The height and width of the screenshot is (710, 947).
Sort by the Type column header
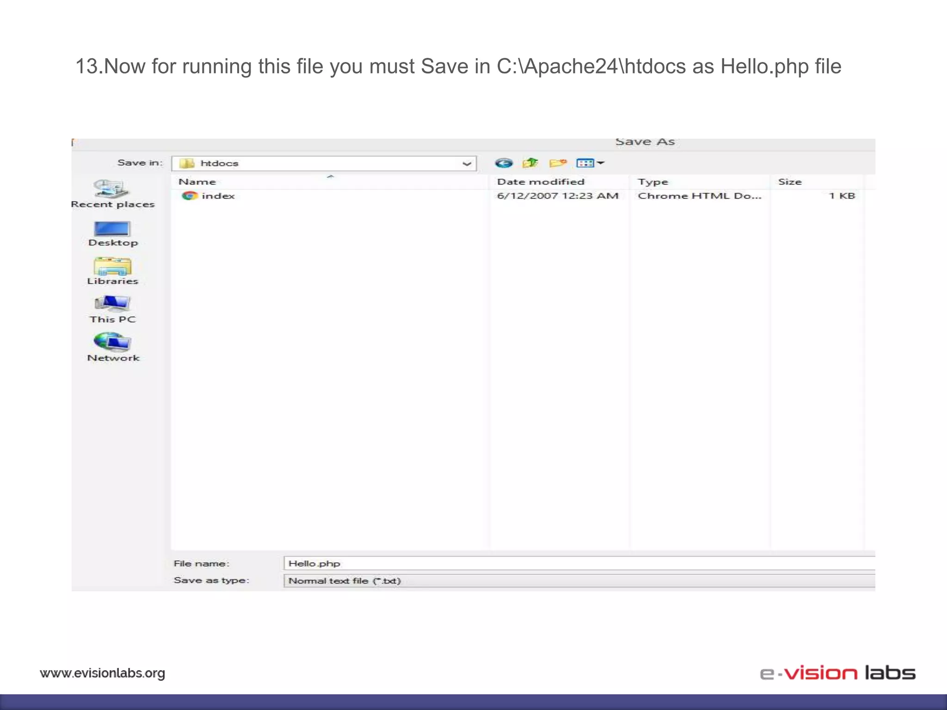click(700, 182)
